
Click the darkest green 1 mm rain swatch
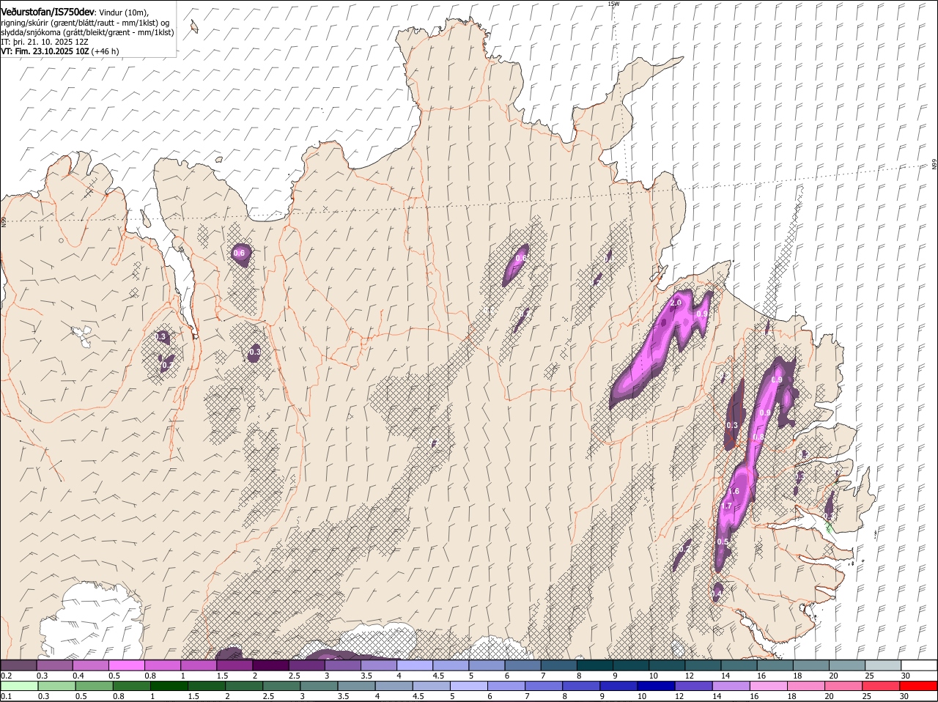[169, 686]
